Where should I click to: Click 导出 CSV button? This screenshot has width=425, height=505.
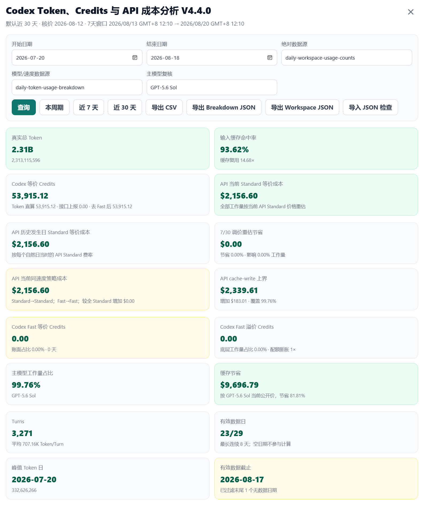pos(164,107)
